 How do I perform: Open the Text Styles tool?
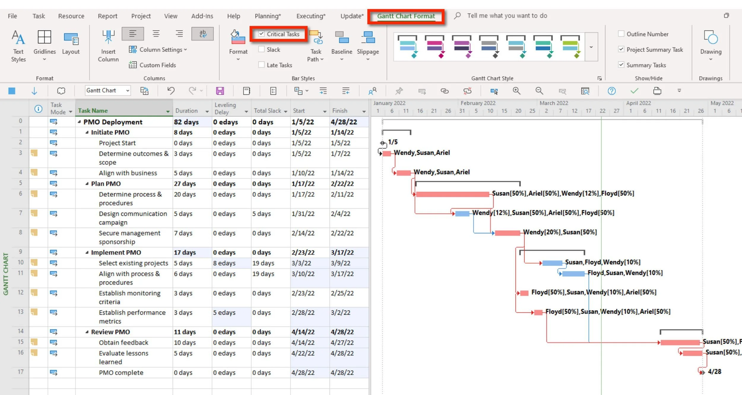[18, 46]
